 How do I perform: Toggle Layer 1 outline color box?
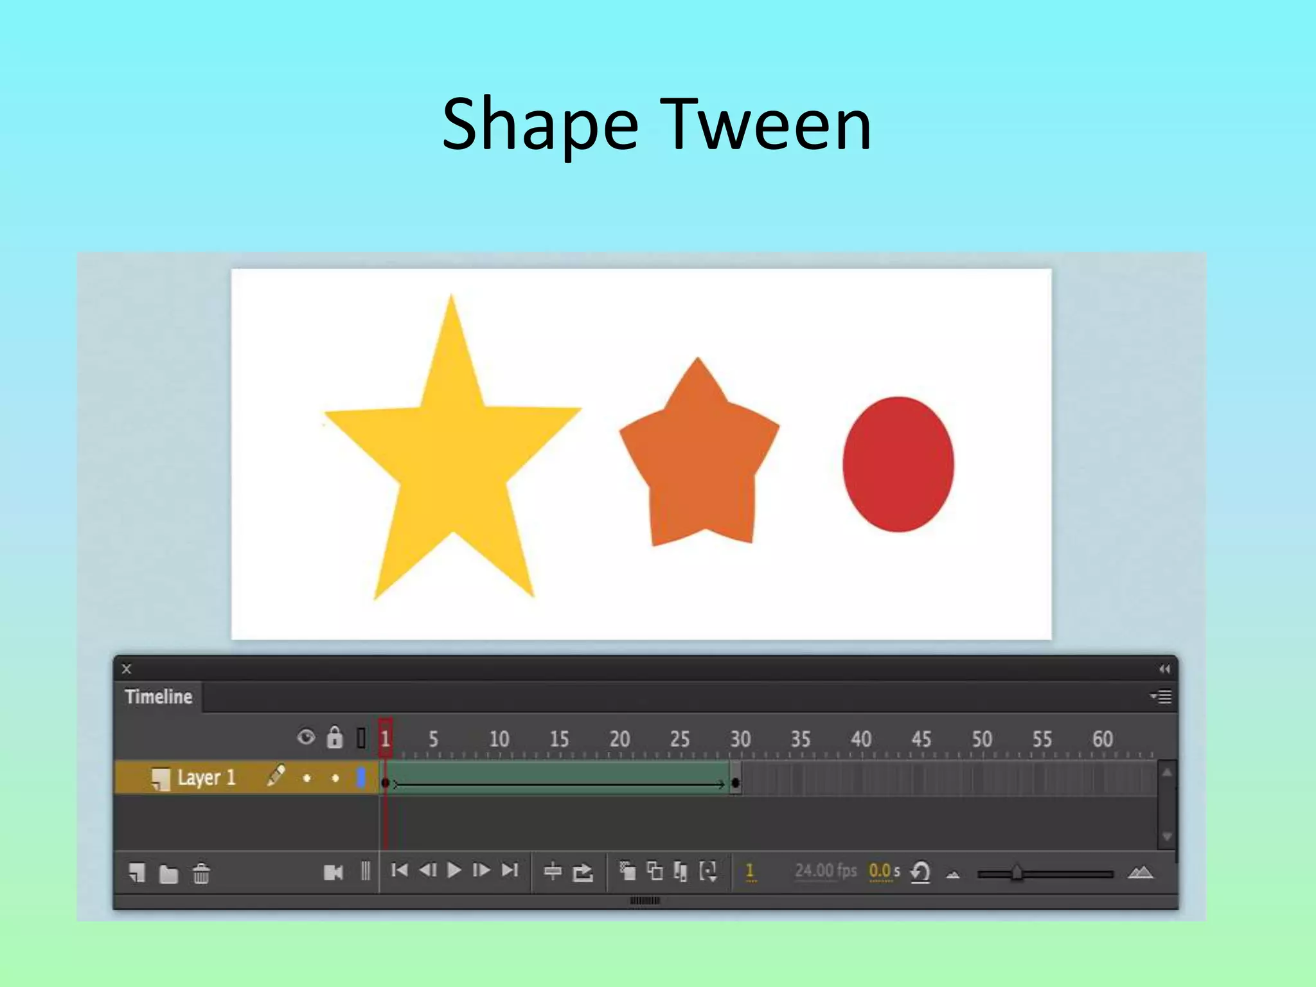pyautogui.click(x=361, y=778)
